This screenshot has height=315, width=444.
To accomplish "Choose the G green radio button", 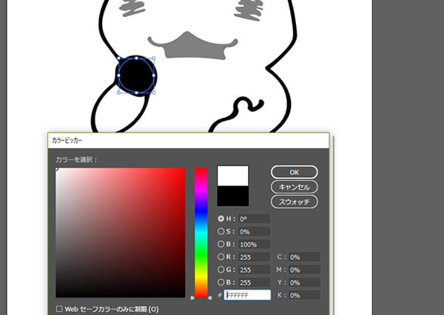I will 221,270.
